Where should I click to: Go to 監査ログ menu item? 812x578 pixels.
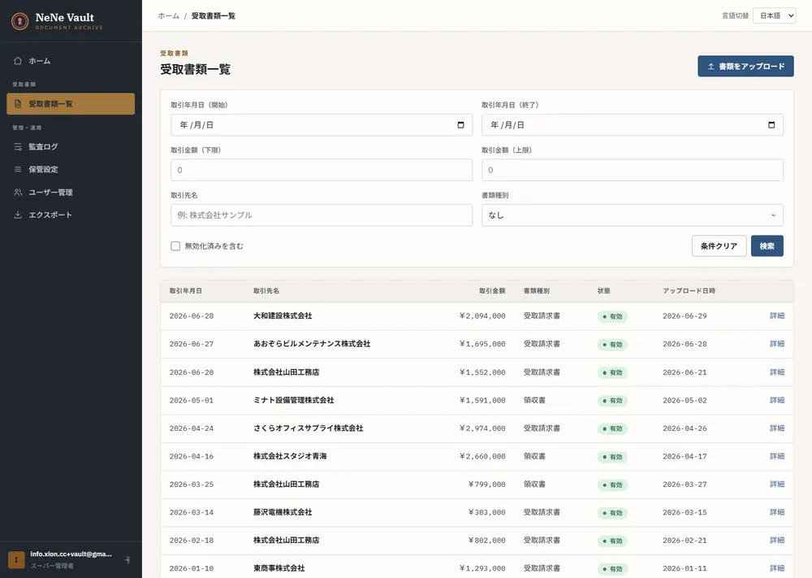click(71, 146)
